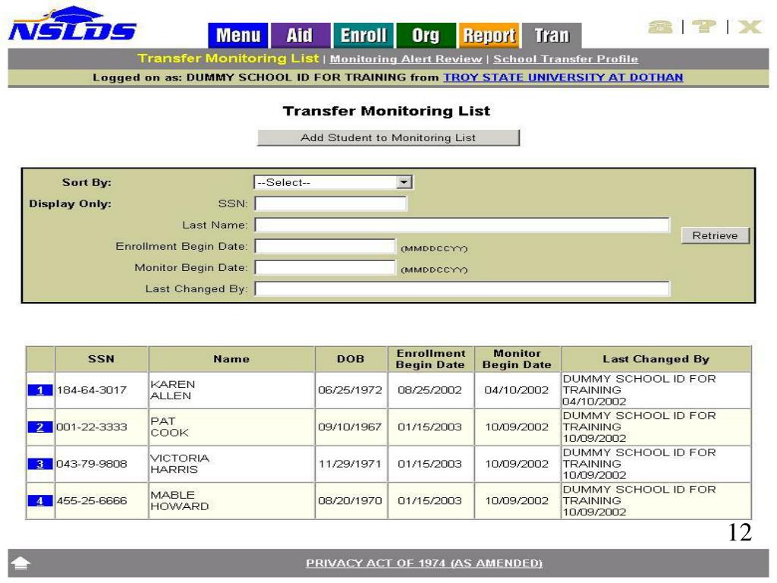Open School Transfer Profile link
Screen dimensions: 777x583
[565, 59]
